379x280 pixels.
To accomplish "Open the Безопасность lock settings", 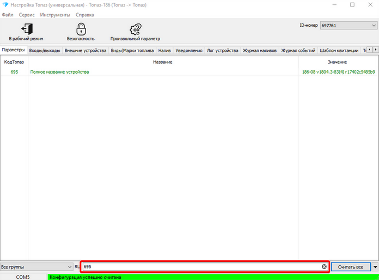I will 81,32.
